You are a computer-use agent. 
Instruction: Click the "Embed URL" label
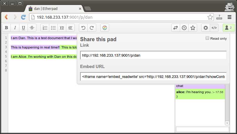tap(92, 67)
